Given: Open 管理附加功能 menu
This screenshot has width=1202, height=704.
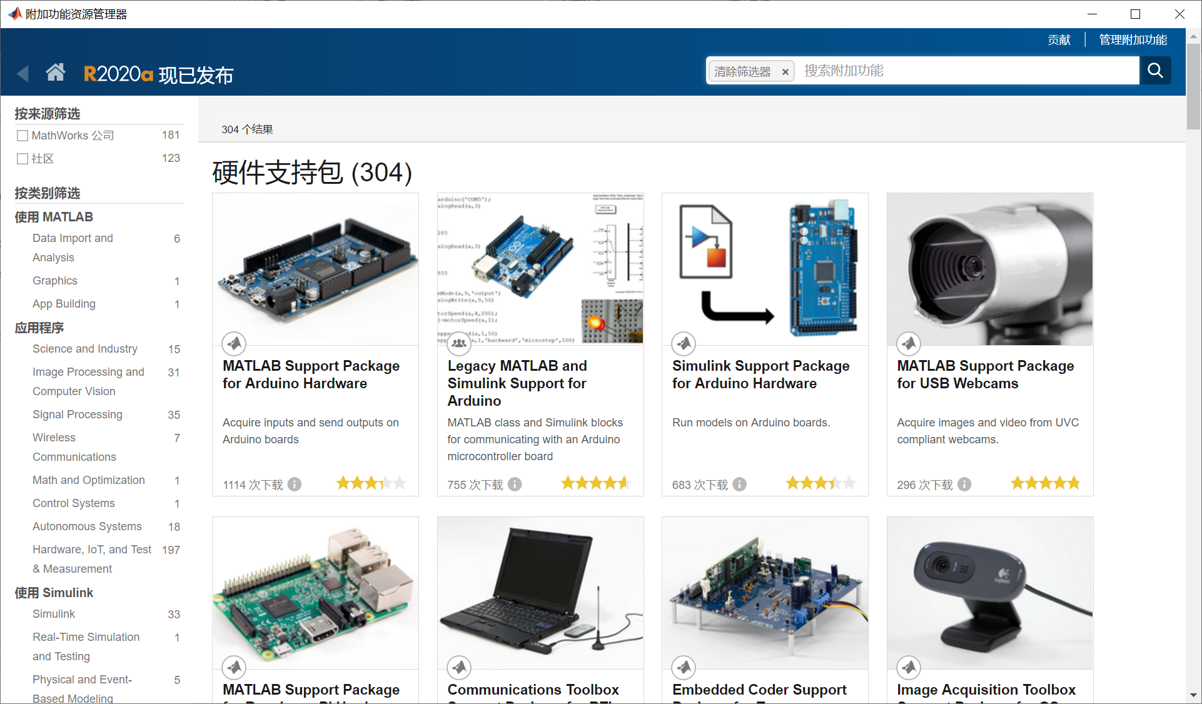Looking at the screenshot, I should [x=1133, y=40].
